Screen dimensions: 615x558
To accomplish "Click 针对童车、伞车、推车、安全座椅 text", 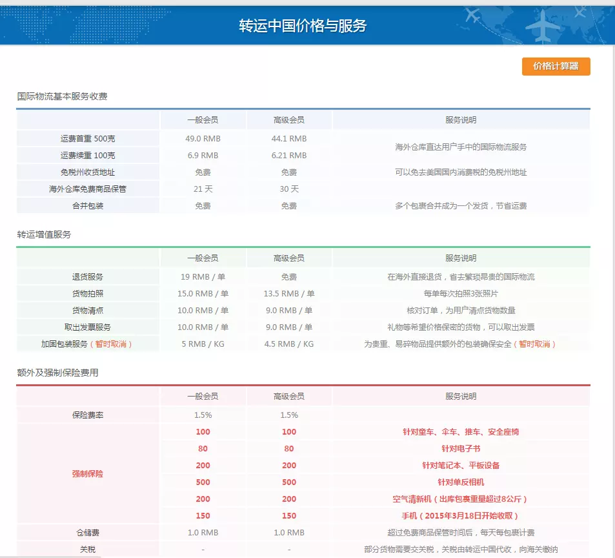I will pyautogui.click(x=461, y=433).
